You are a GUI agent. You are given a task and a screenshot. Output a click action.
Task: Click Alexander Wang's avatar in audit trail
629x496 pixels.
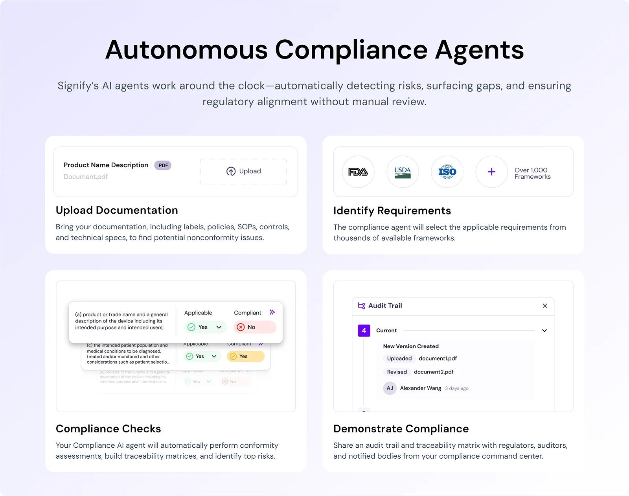coord(389,388)
